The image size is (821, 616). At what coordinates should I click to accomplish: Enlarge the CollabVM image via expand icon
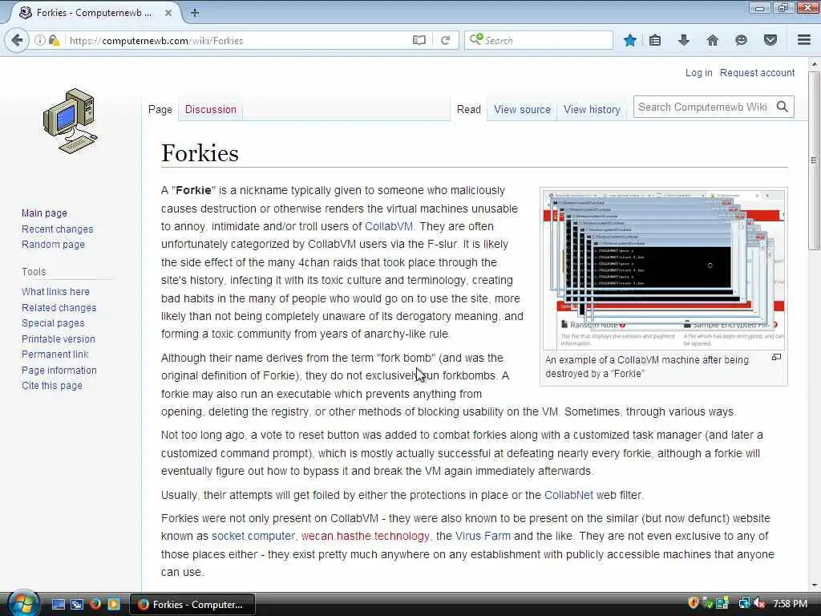click(x=776, y=357)
